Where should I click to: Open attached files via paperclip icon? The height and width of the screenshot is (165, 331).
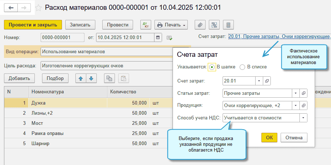(200, 25)
